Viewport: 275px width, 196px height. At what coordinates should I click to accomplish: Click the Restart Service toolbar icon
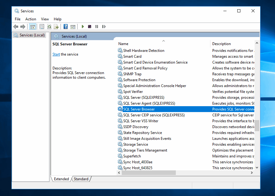pyautogui.click(x=104, y=27)
